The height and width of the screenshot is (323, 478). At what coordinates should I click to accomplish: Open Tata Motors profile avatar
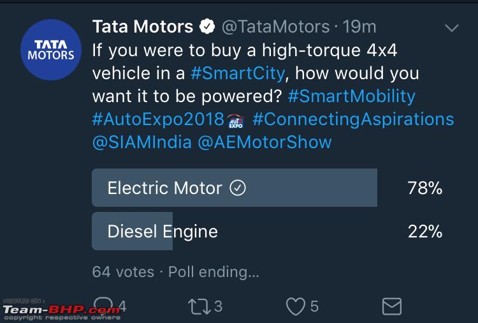point(51,50)
